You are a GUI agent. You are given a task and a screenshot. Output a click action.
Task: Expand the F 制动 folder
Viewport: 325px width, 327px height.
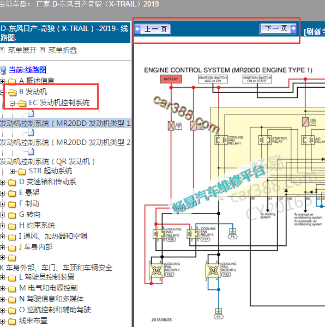pyautogui.click(x=2, y=204)
